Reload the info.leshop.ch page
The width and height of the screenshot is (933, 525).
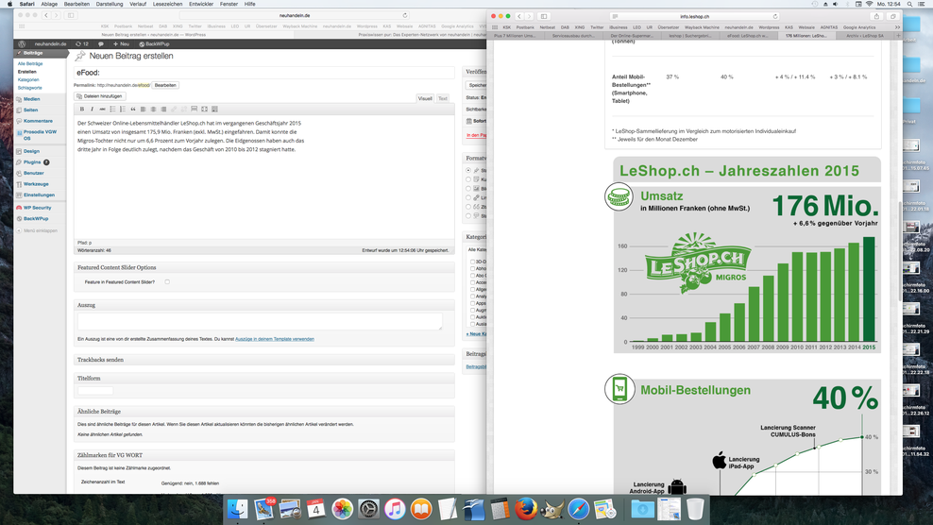coord(775,17)
